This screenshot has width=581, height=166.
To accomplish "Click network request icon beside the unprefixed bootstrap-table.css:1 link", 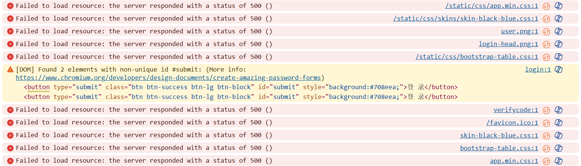I will 546,148.
